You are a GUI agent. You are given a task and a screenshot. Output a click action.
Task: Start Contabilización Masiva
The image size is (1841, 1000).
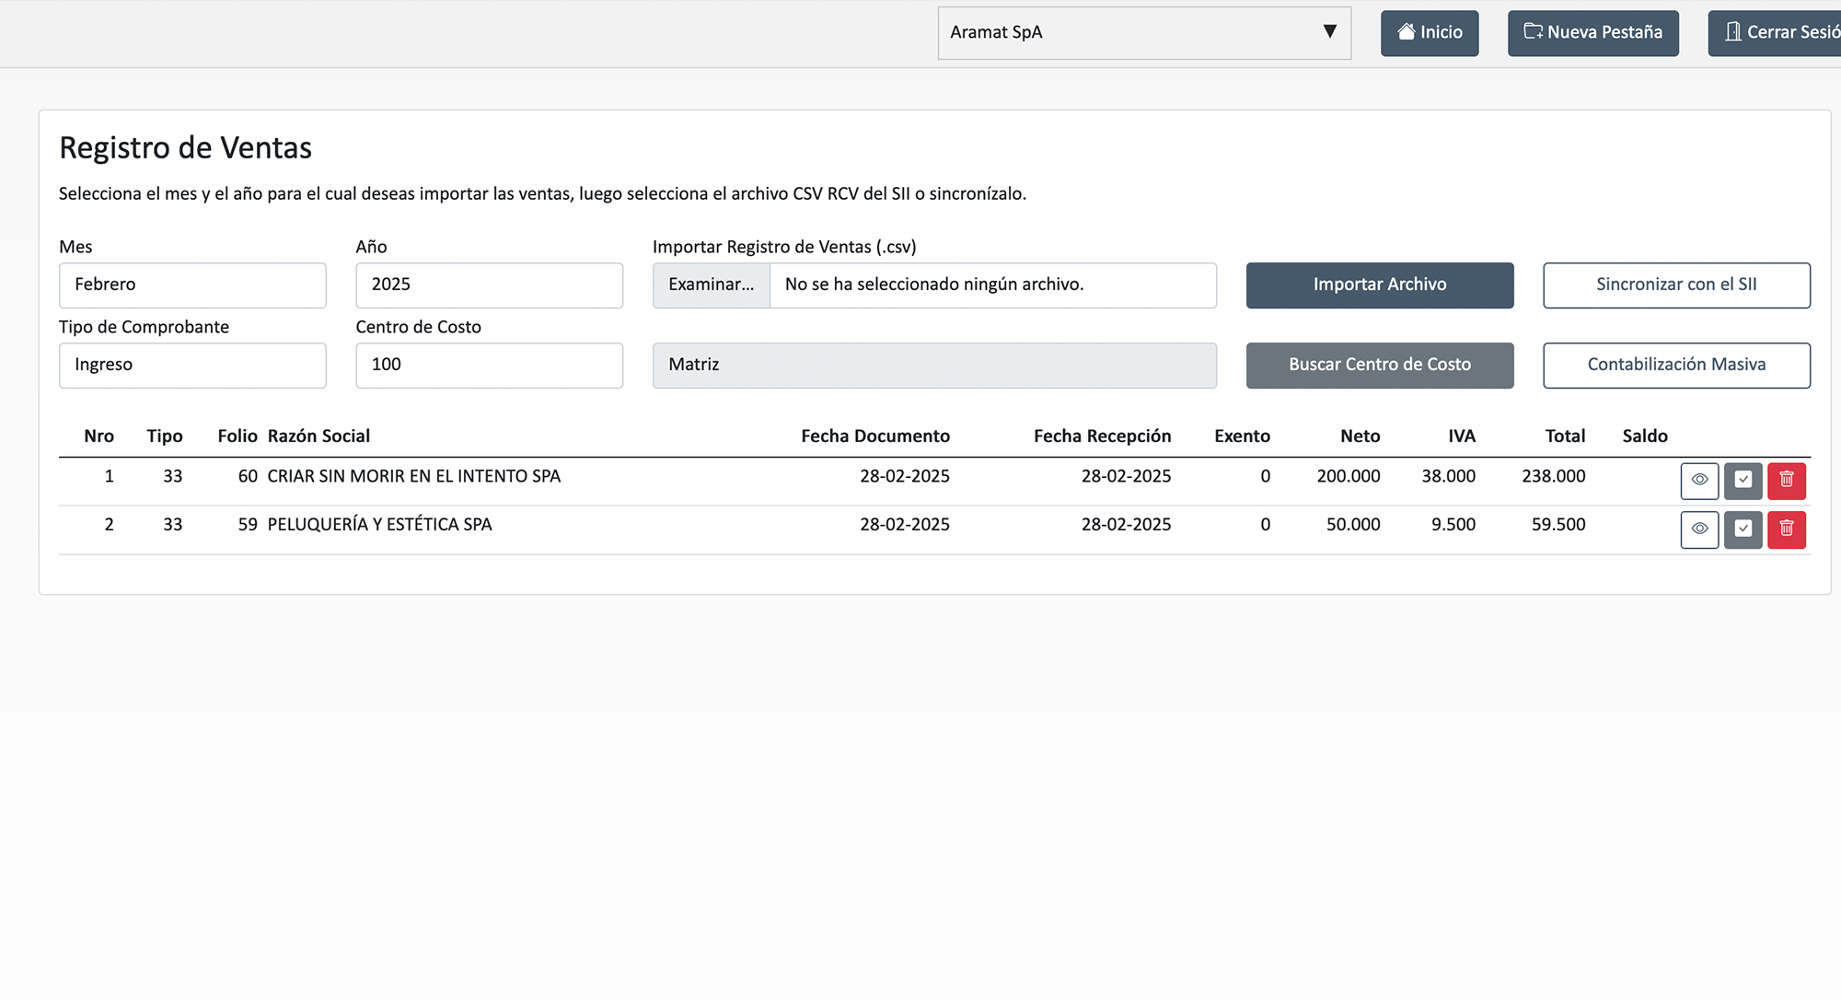coord(1676,366)
